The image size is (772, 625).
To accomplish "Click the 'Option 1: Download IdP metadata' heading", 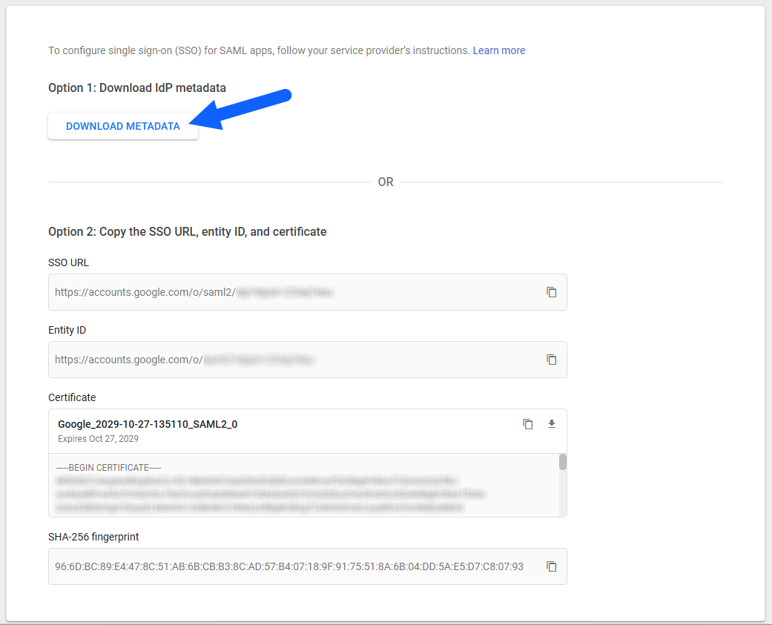I will [x=137, y=87].
